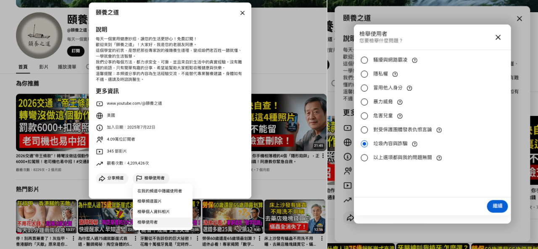Close the 檢舉使用者 report dialog
The height and width of the screenshot is (249, 538).
pyautogui.click(x=498, y=37)
